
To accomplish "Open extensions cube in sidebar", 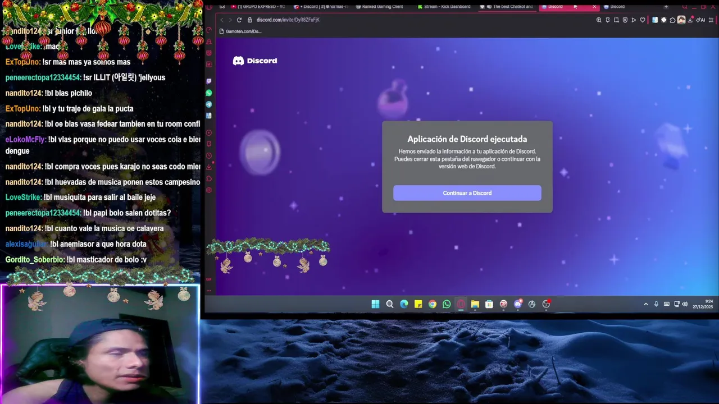I will (209, 178).
